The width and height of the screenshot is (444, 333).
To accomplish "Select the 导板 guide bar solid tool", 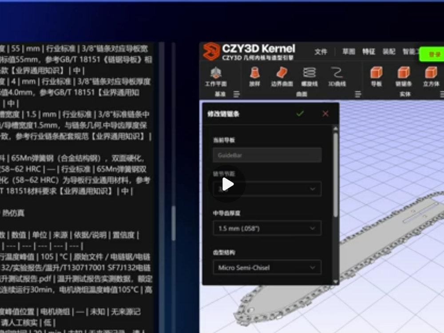I will coord(377,77).
